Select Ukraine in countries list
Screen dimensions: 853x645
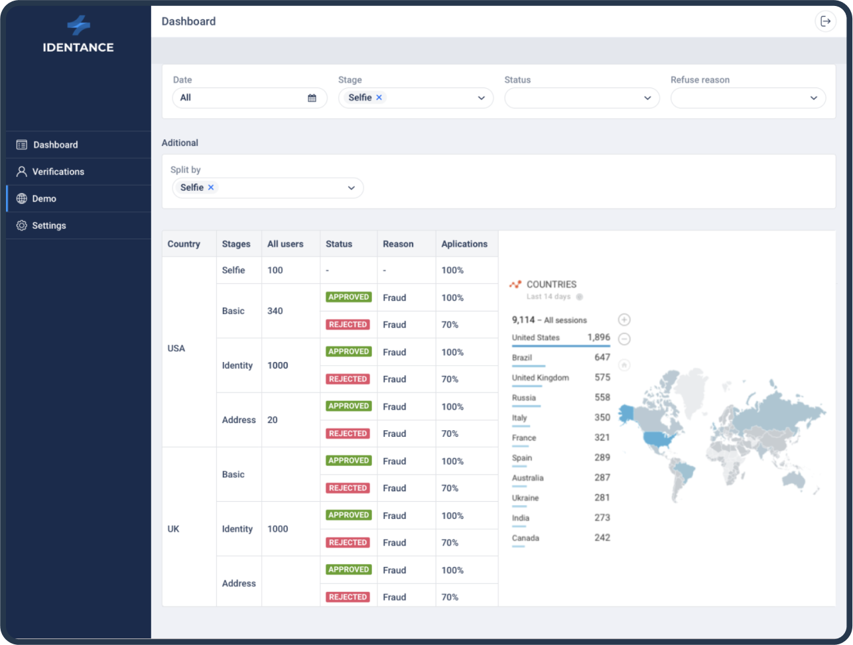525,498
